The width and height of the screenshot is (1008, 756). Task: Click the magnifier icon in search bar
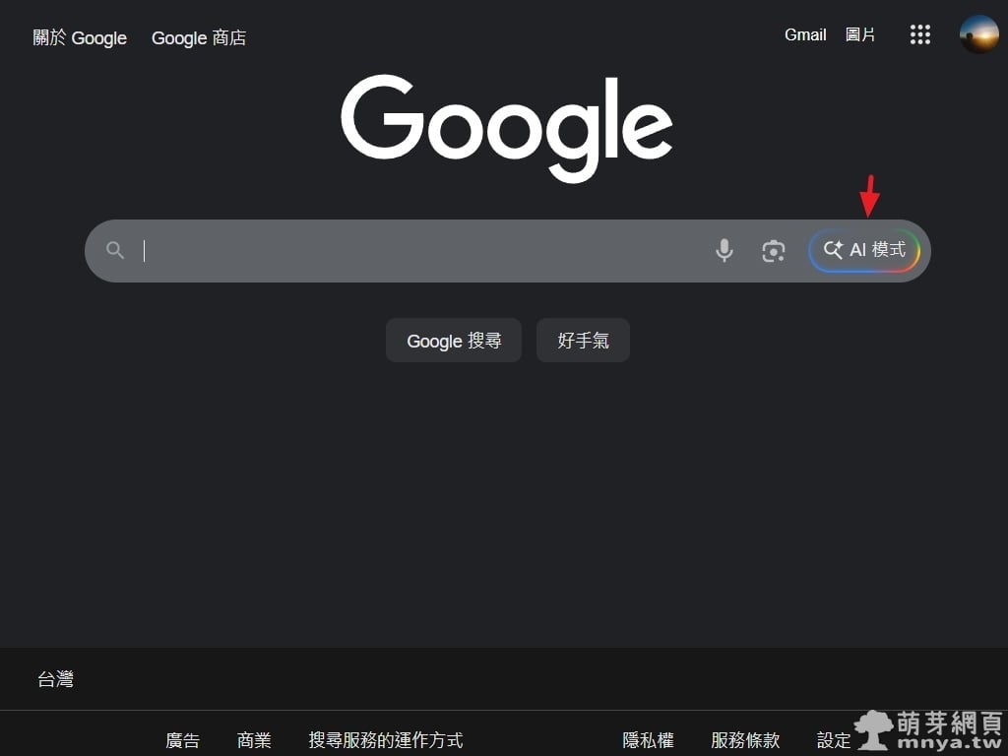coord(115,251)
